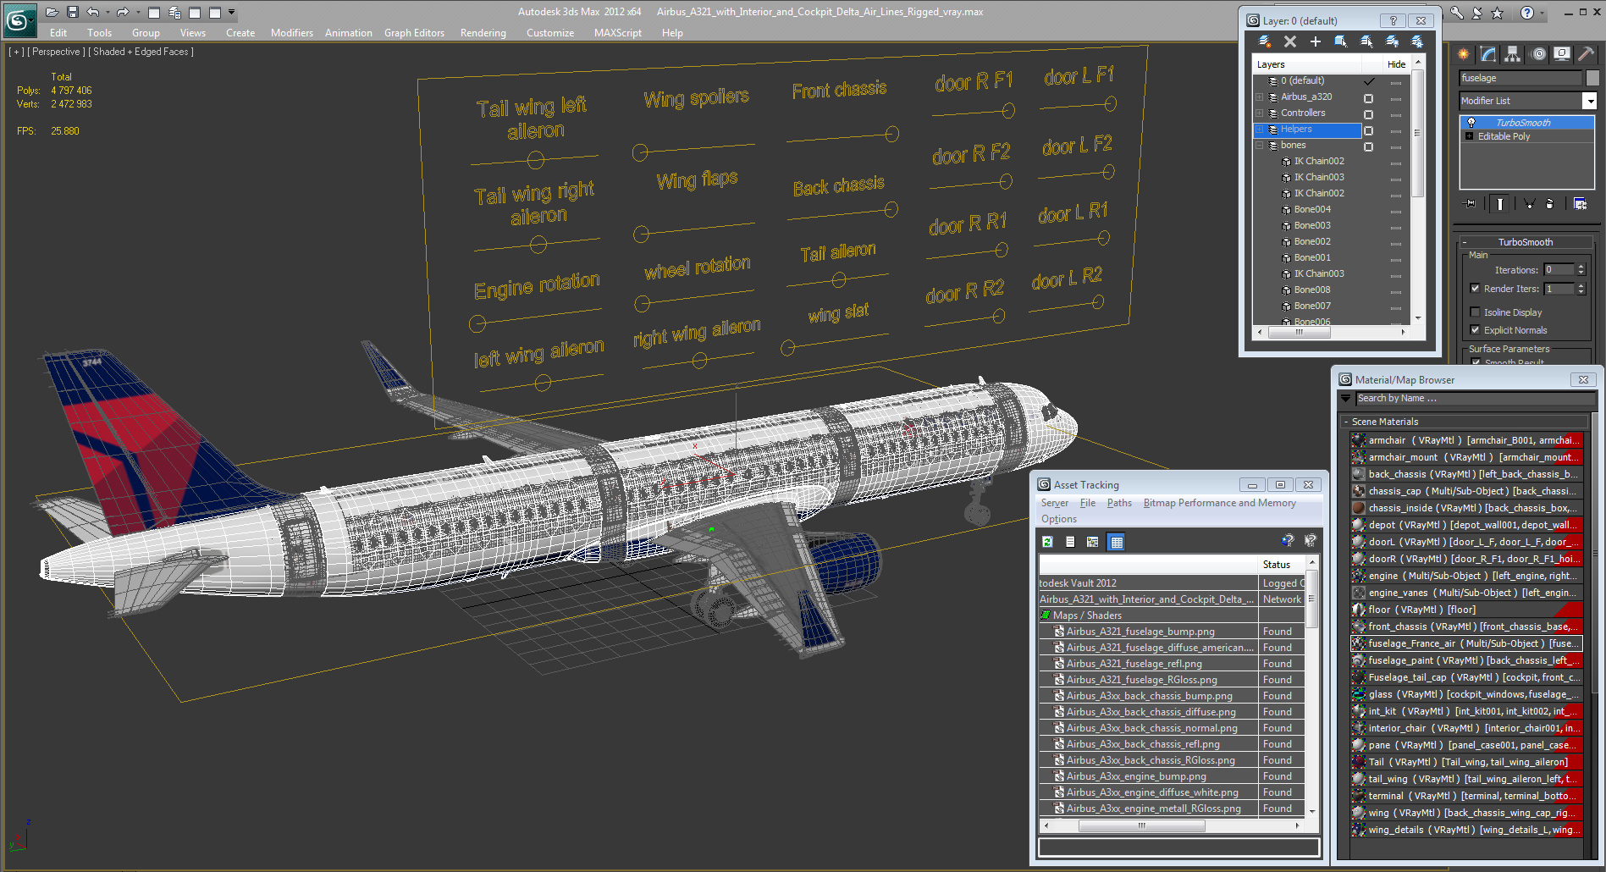Click Freeze/Unfreeze All Layers icon
Image resolution: width=1606 pixels, height=872 pixels.
pos(1417,41)
